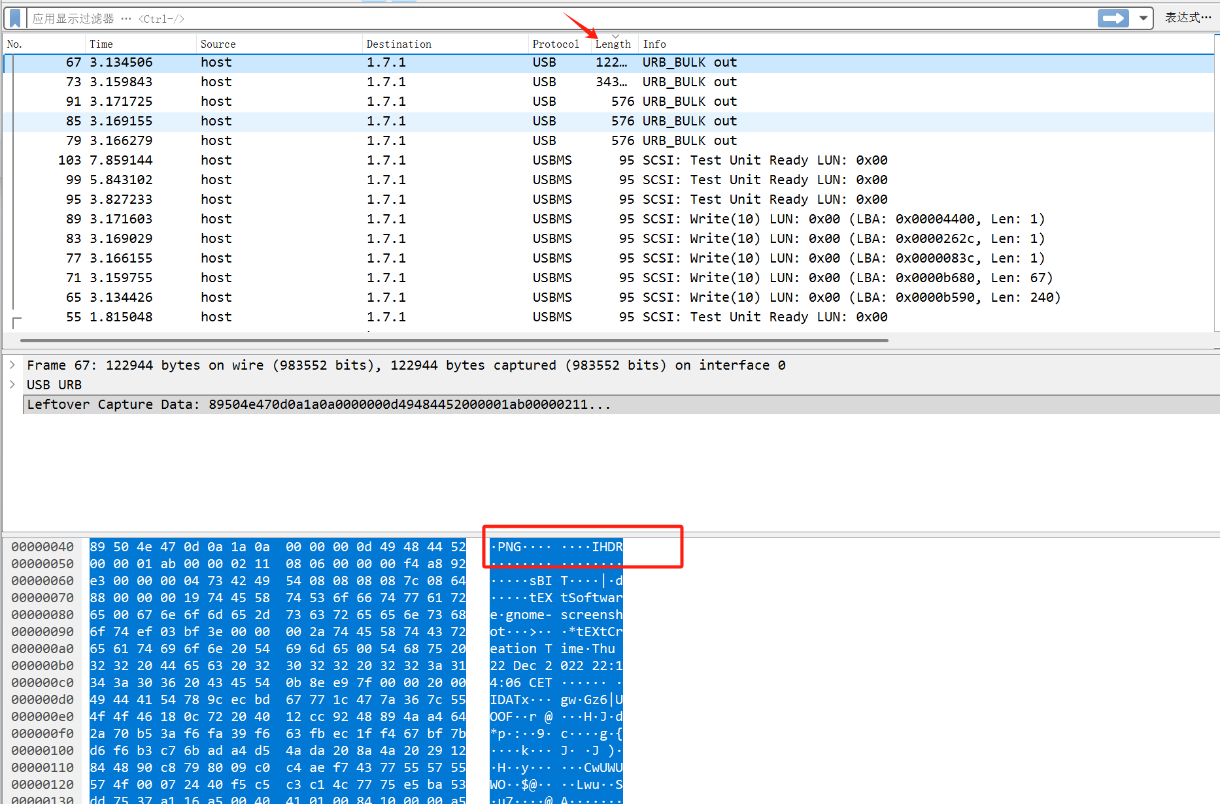The image size is (1220, 804).
Task: Click the display filter input field
Action: point(562,18)
